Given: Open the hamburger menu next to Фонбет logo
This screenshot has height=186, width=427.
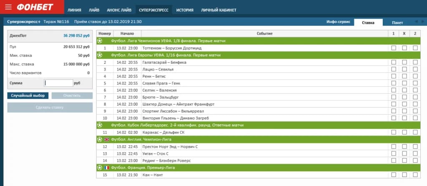Looking at the screenshot, I should coord(8,7).
